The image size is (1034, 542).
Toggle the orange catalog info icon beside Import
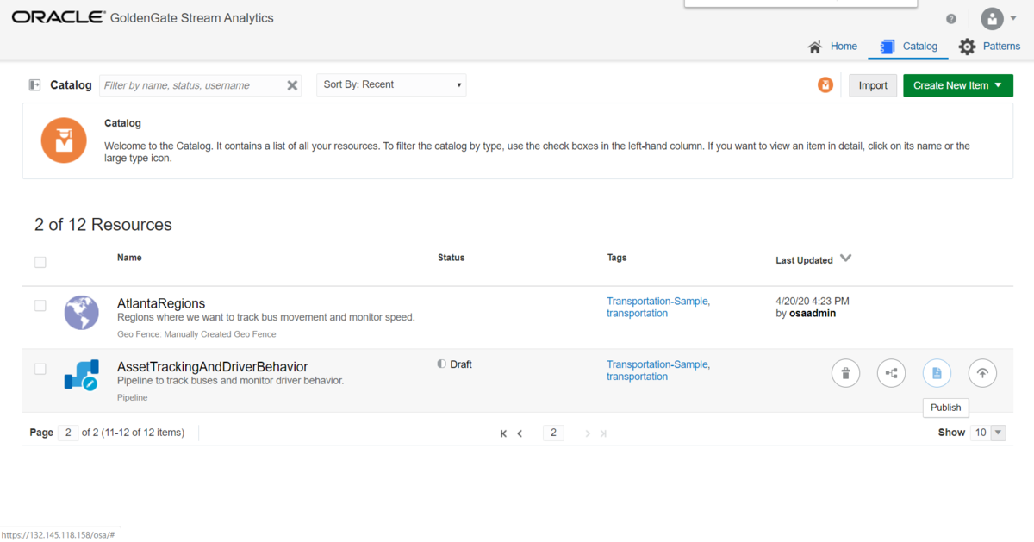point(825,85)
